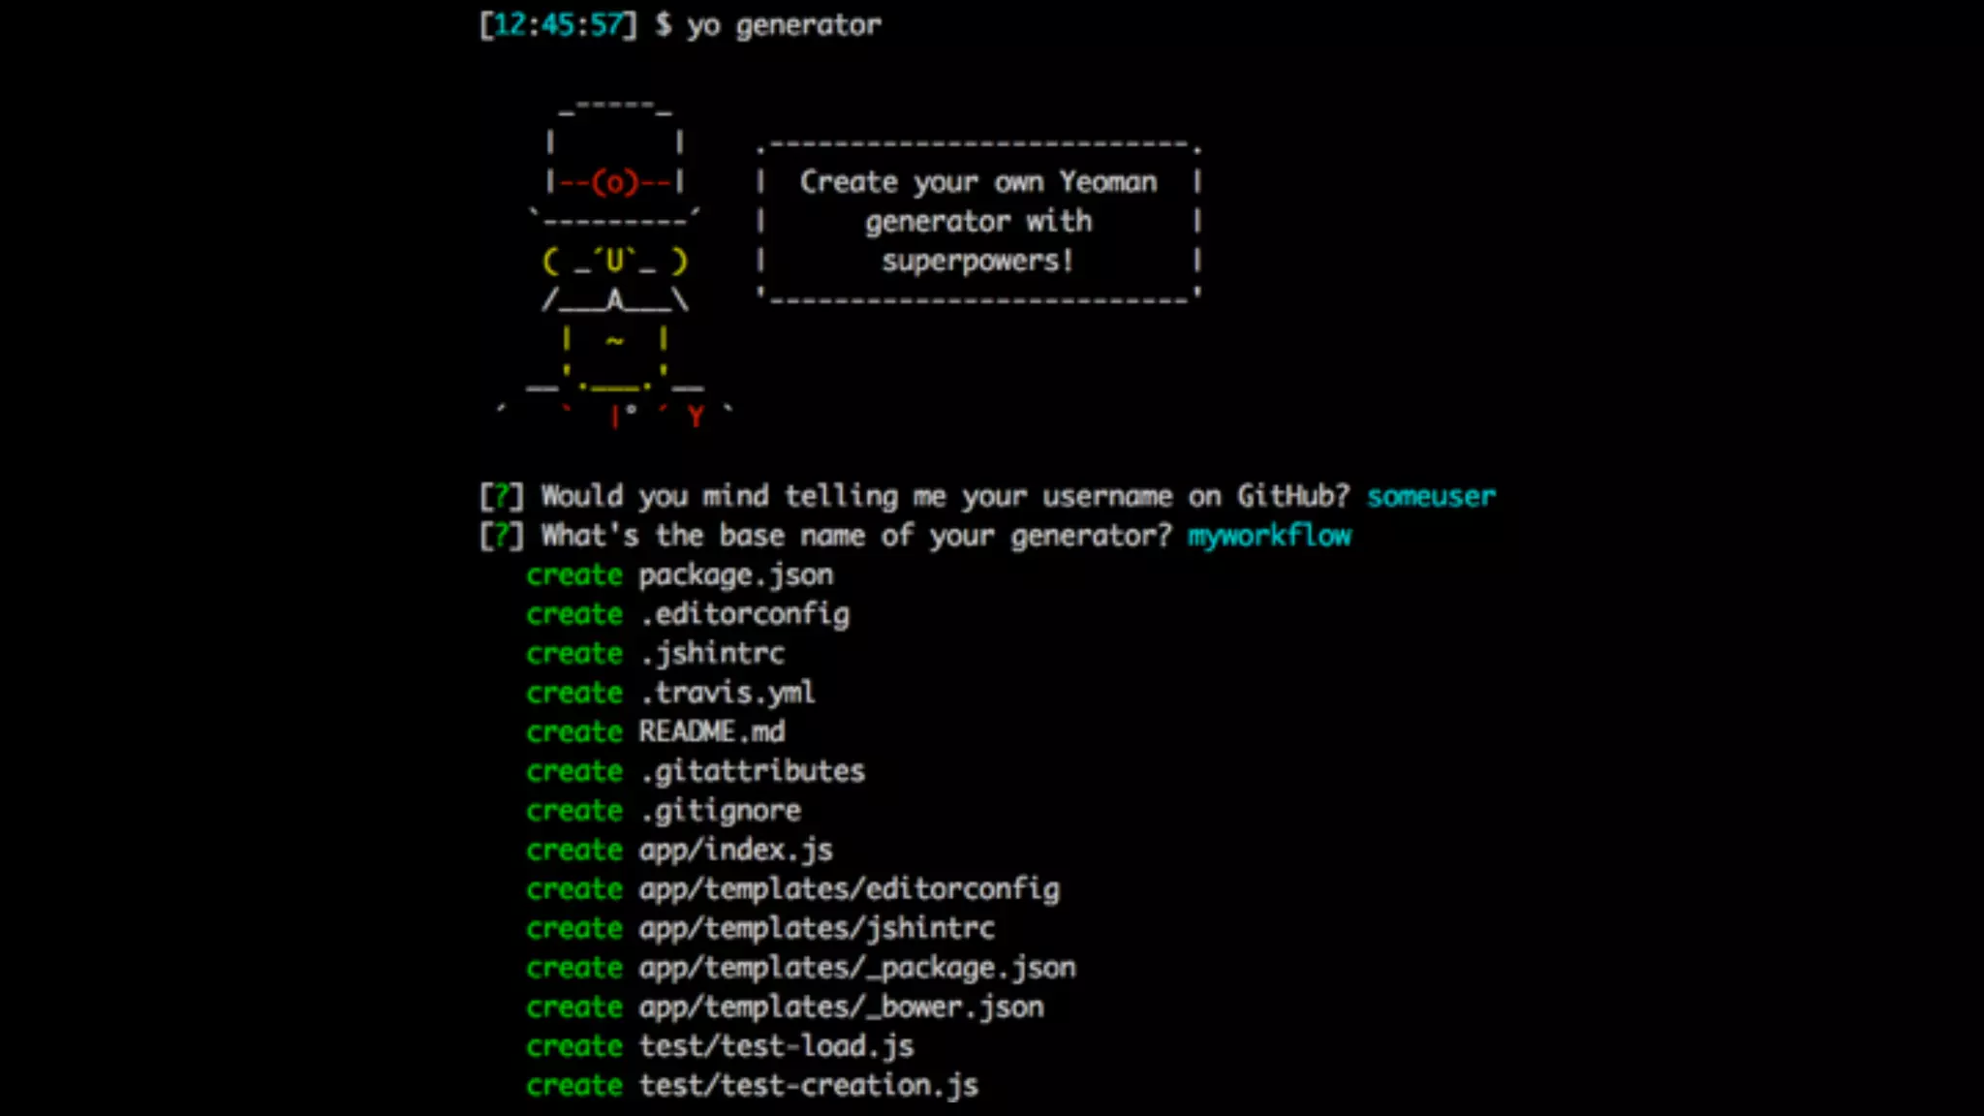Click the red Y at Yeoman's feet

pos(695,417)
